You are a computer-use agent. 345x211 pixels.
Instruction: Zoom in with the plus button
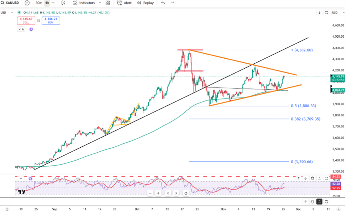click(158, 193)
